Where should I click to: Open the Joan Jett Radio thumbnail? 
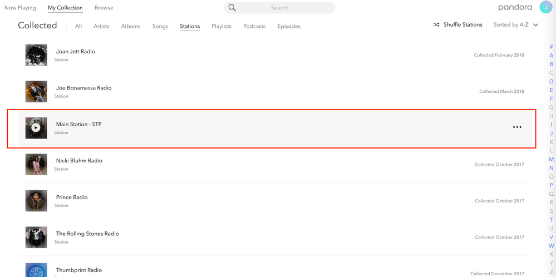pos(36,55)
